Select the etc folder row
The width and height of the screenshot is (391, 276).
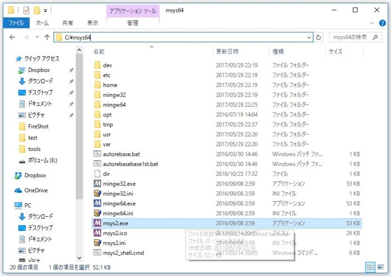click(226, 75)
